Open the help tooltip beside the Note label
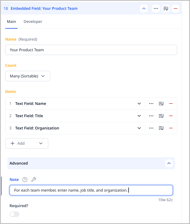The height and width of the screenshot is (224, 190). (25, 180)
